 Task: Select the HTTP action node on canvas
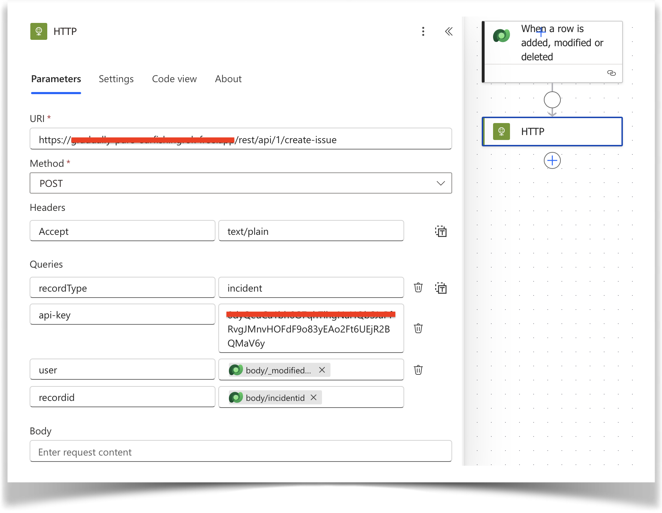pyautogui.click(x=552, y=132)
